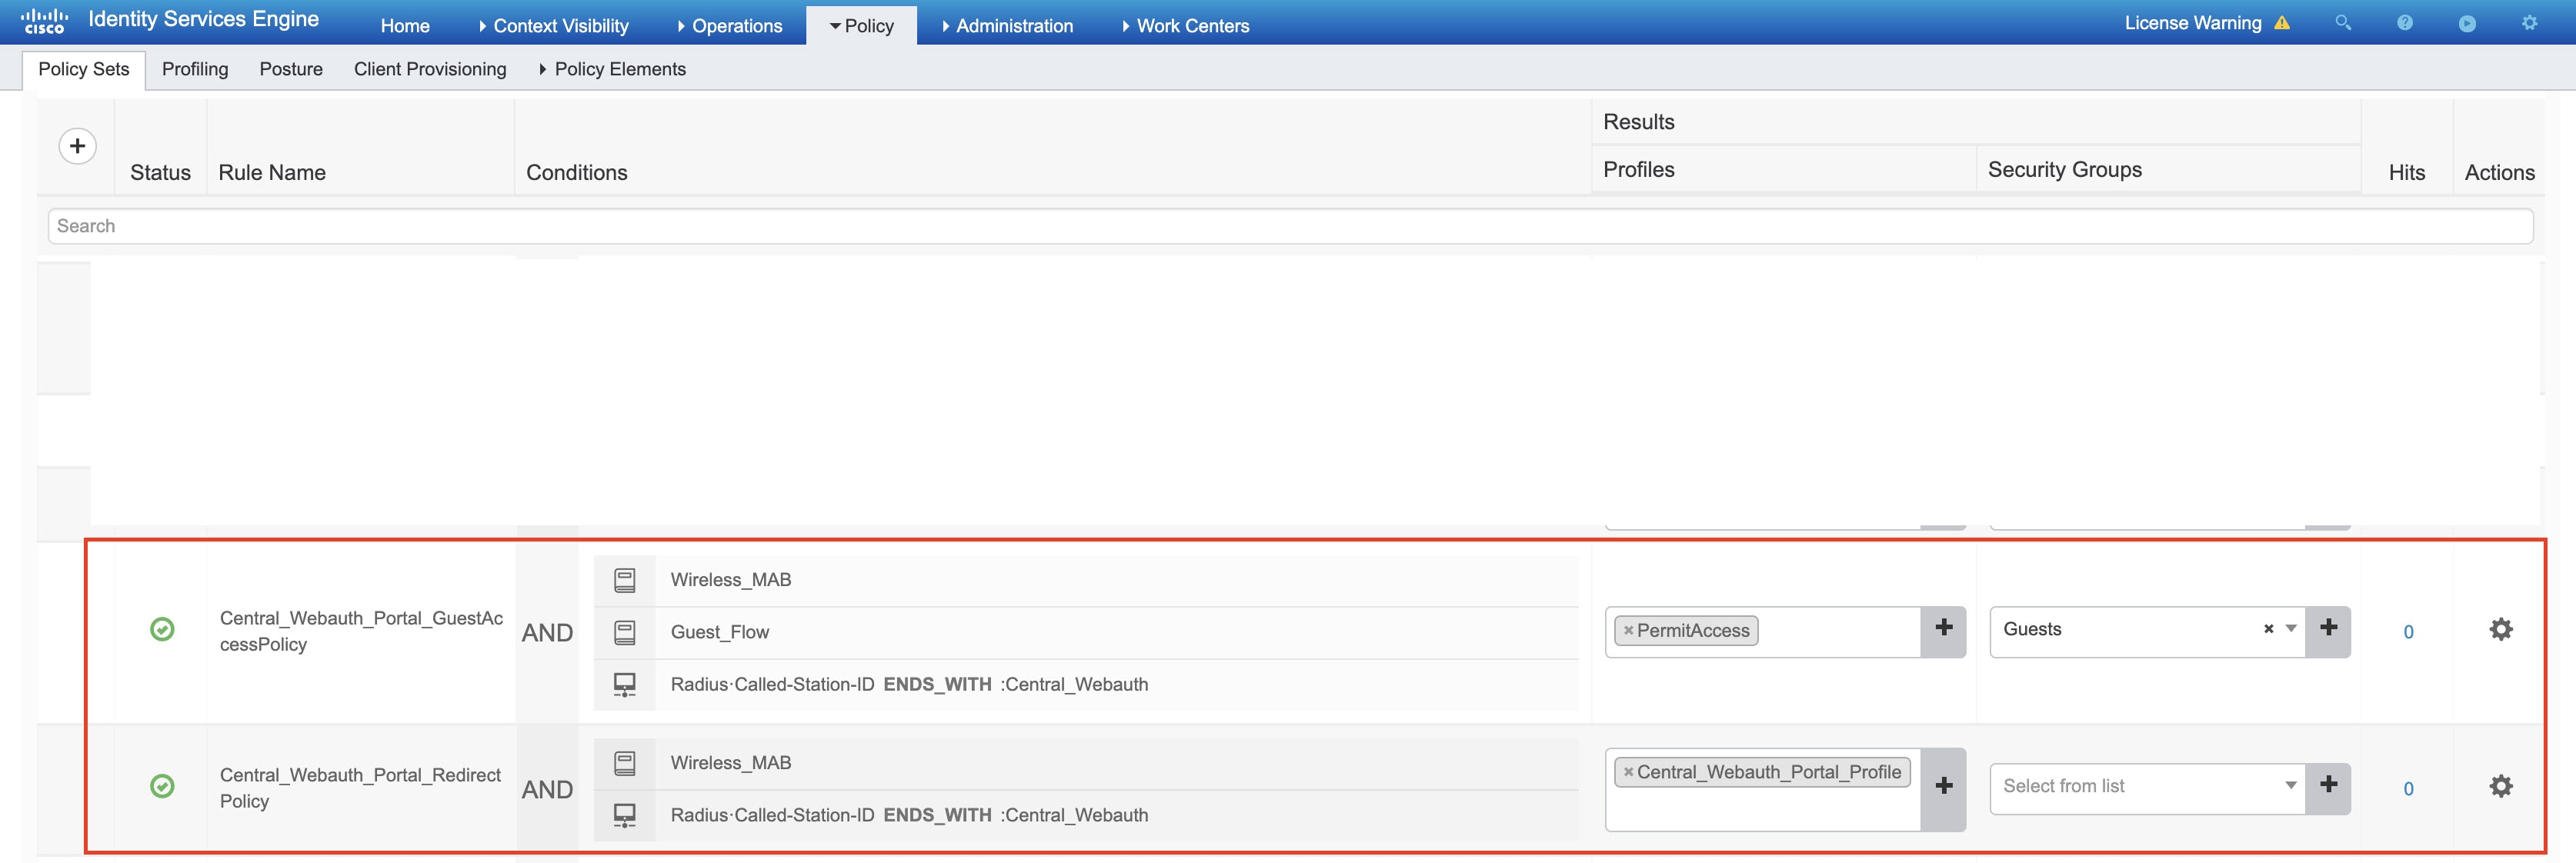Click hits count for GuestAccessPolicy rule

[x=2408, y=632]
